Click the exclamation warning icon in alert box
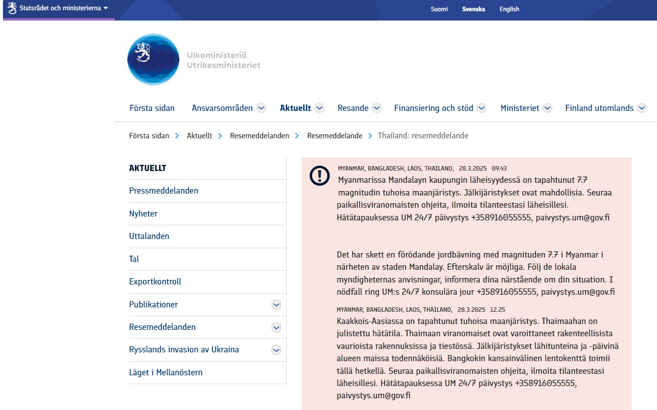This screenshot has width=657, height=410. [x=319, y=176]
